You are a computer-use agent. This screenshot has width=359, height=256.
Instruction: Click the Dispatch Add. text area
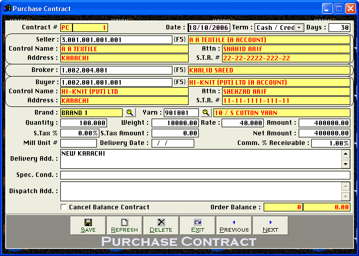201,192
